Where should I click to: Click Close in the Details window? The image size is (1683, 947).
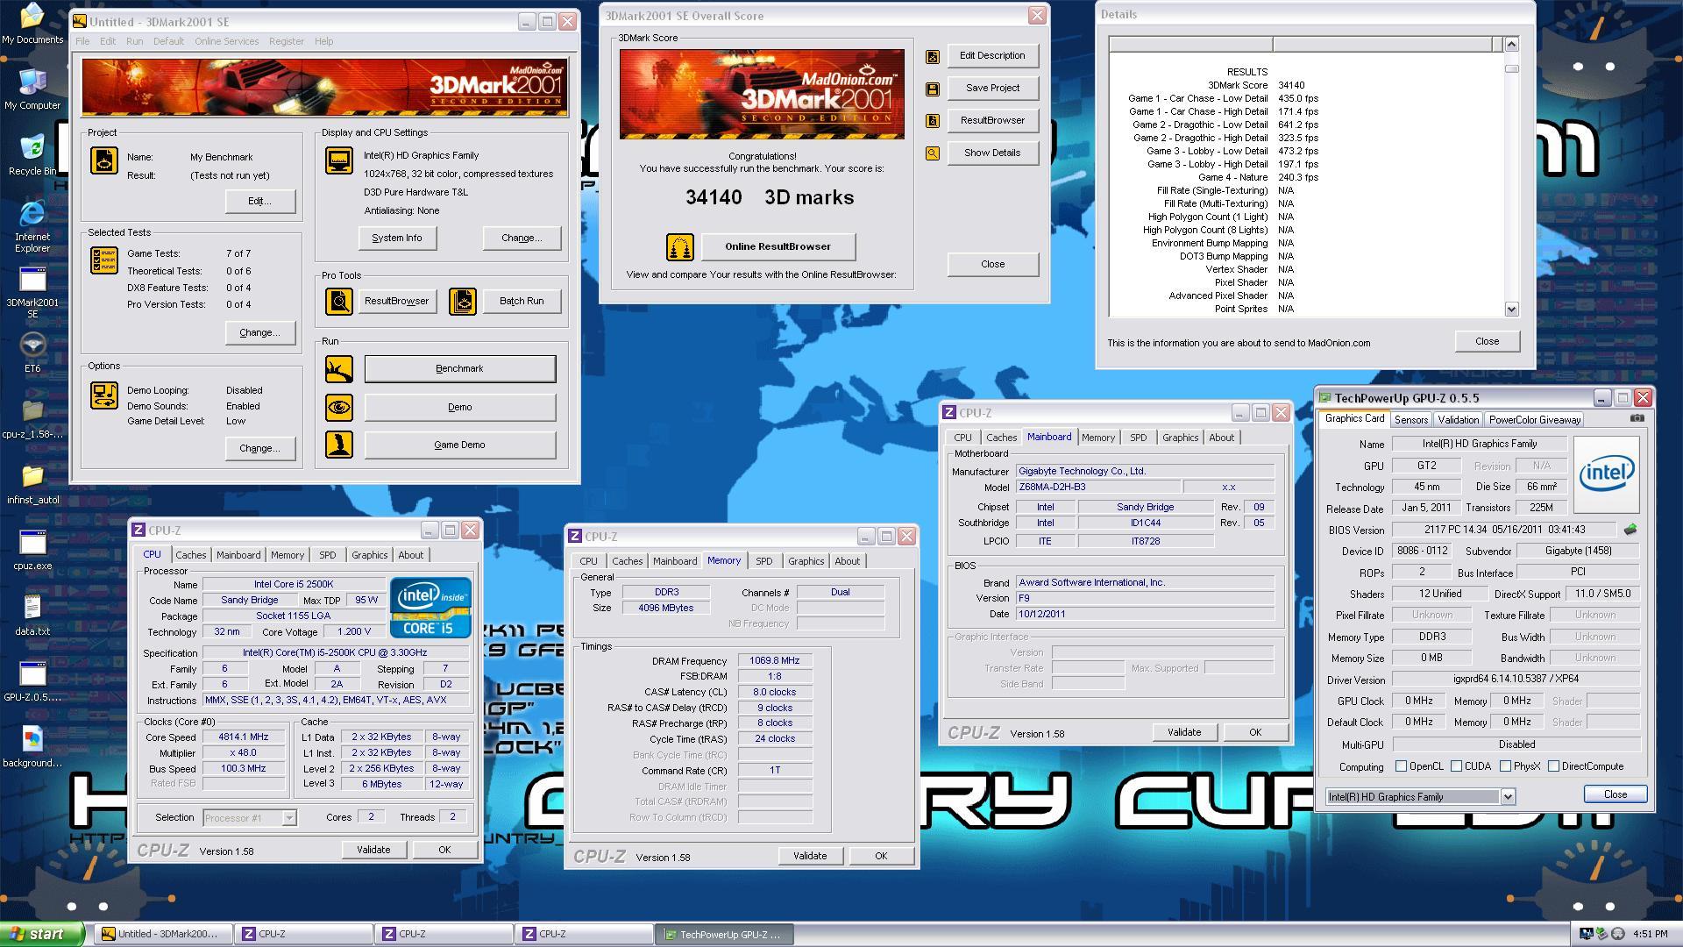[x=1487, y=341]
